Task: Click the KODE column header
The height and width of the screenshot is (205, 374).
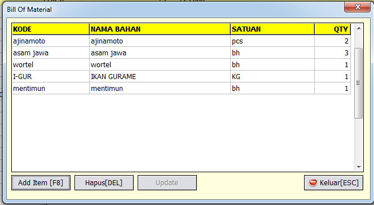Action: pos(51,29)
